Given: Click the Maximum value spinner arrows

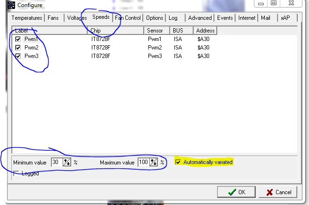Looking at the screenshot, I should click(x=154, y=162).
